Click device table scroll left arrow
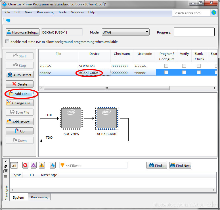The height and width of the screenshot is (210, 220). pyautogui.click(x=41, y=88)
